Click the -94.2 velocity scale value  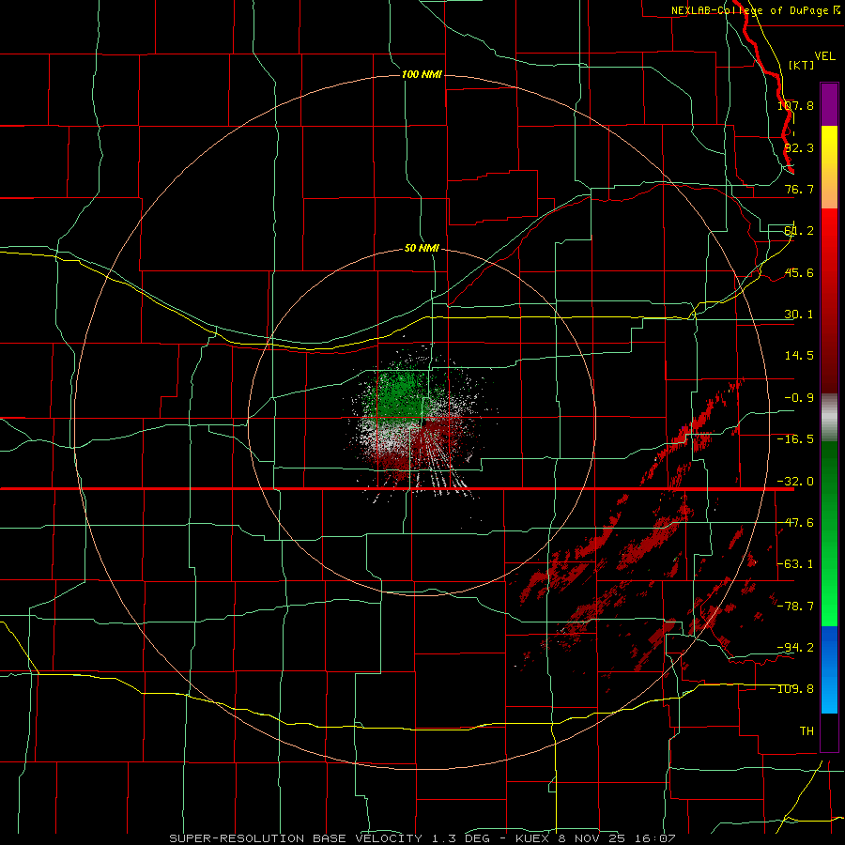pyautogui.click(x=795, y=647)
